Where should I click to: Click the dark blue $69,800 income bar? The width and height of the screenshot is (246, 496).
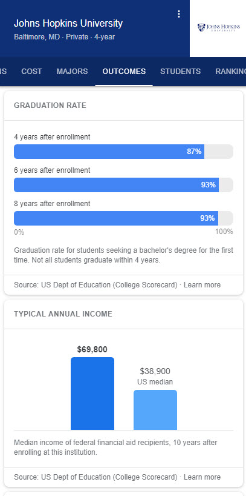click(92, 394)
